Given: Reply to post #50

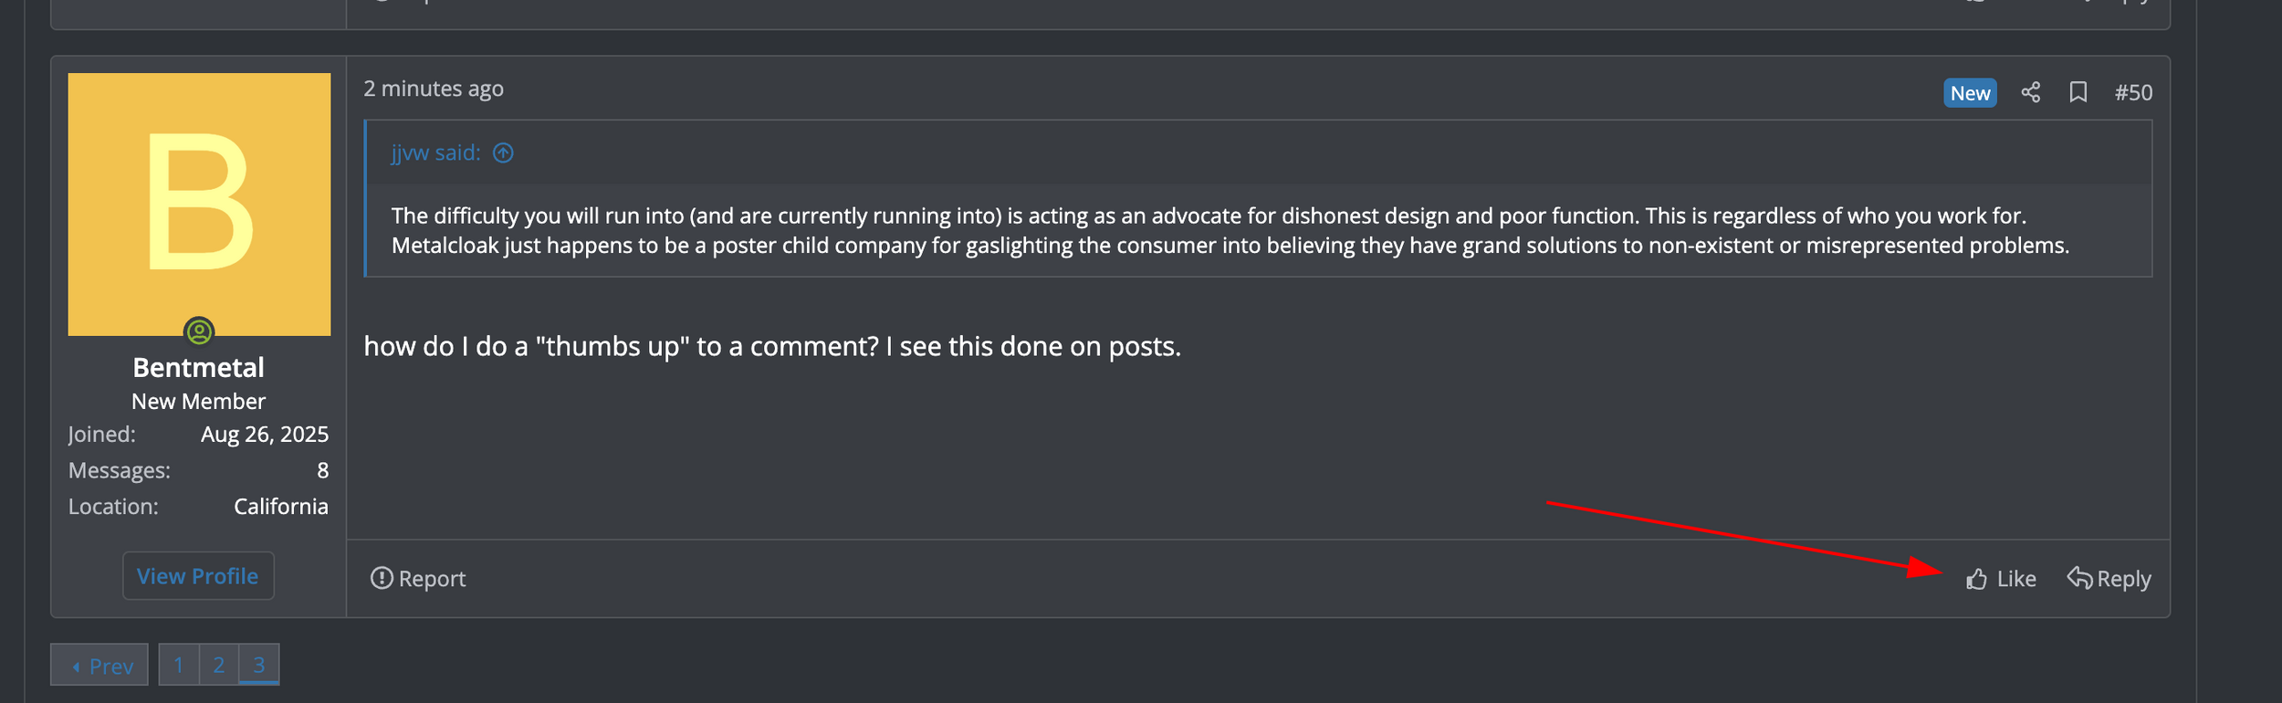Looking at the screenshot, I should pos(2109,579).
